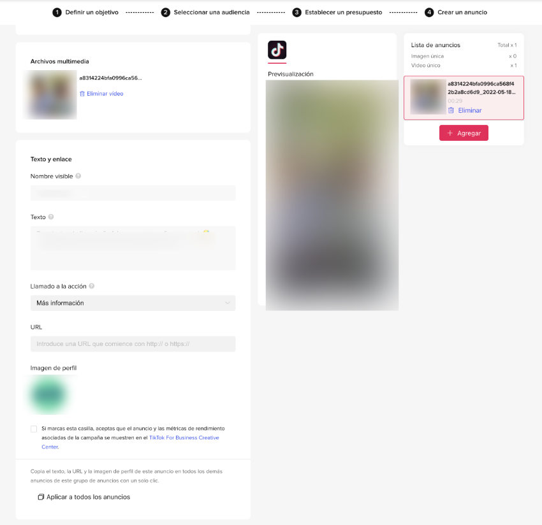Image resolution: width=542 pixels, height=525 pixels.
Task: Click help icon beside Nombre visible
Action: click(78, 176)
